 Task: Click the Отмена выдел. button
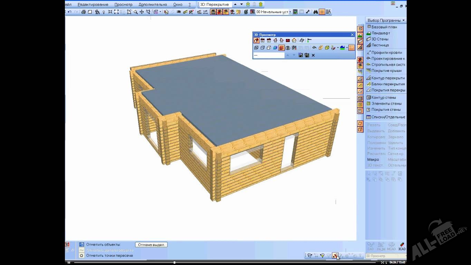point(151,245)
